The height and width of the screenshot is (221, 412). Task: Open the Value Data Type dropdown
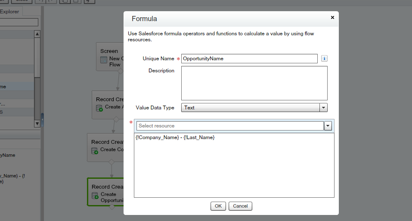click(323, 108)
